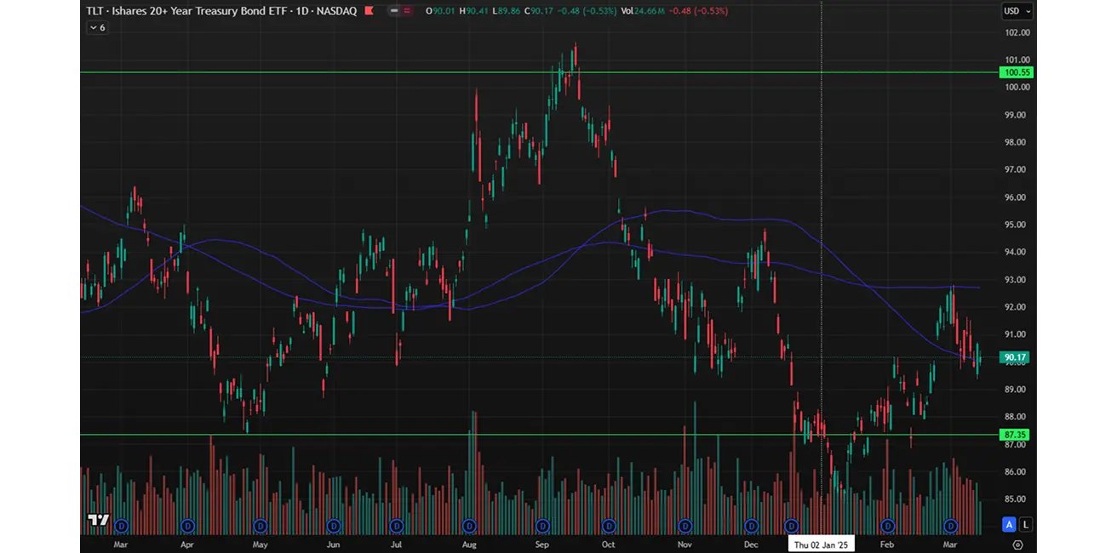The width and height of the screenshot is (1117, 553).
Task: Click the Feb label on the time axis
Action: (x=888, y=544)
